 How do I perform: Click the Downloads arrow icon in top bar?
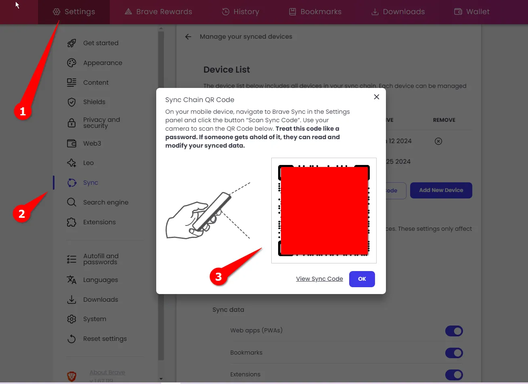(375, 12)
